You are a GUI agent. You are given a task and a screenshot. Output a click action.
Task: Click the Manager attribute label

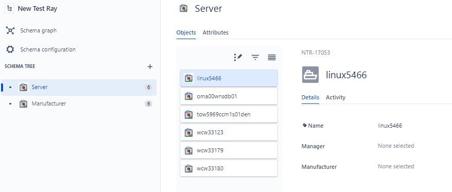tap(313, 146)
